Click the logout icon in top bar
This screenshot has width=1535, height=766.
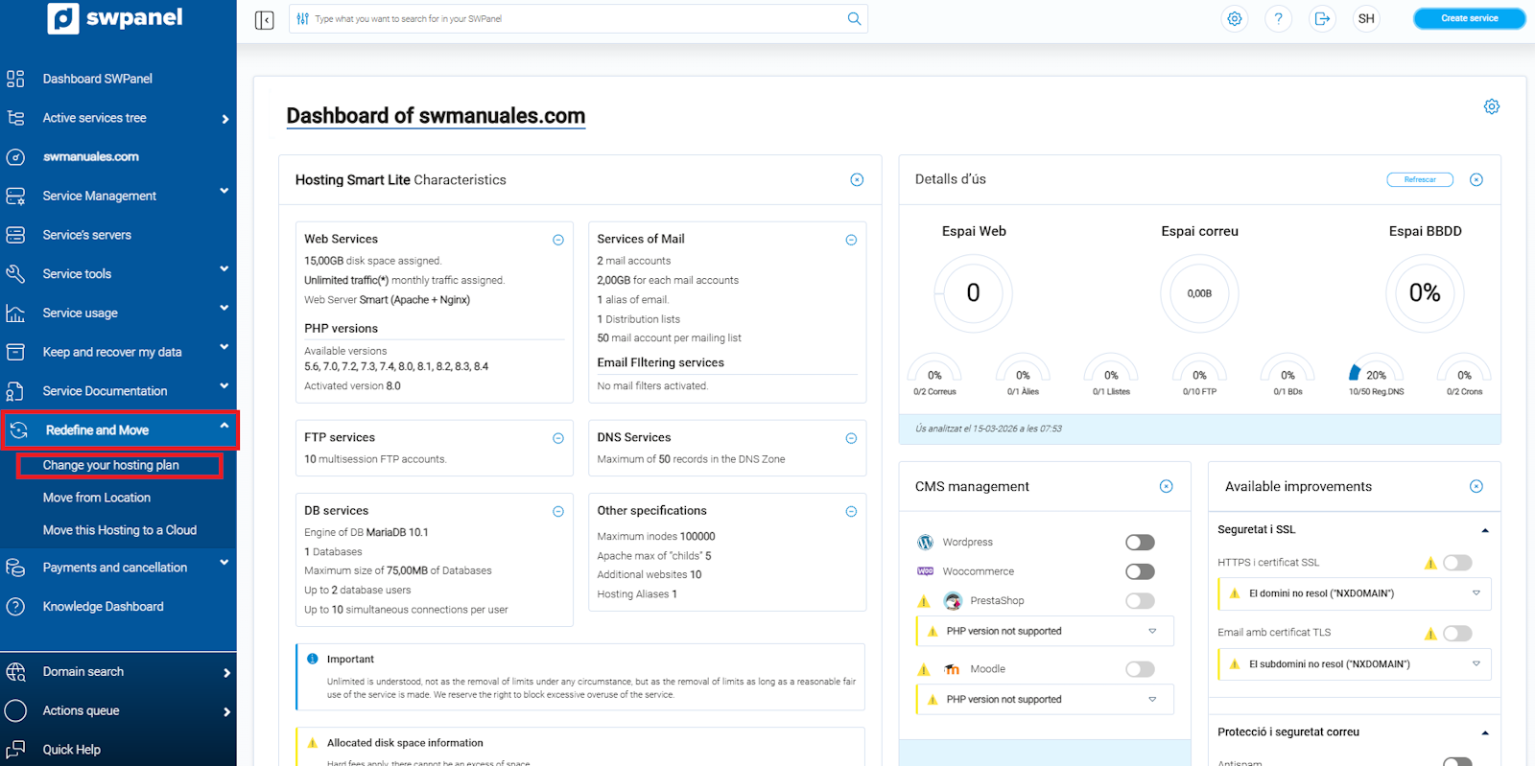[x=1322, y=18]
